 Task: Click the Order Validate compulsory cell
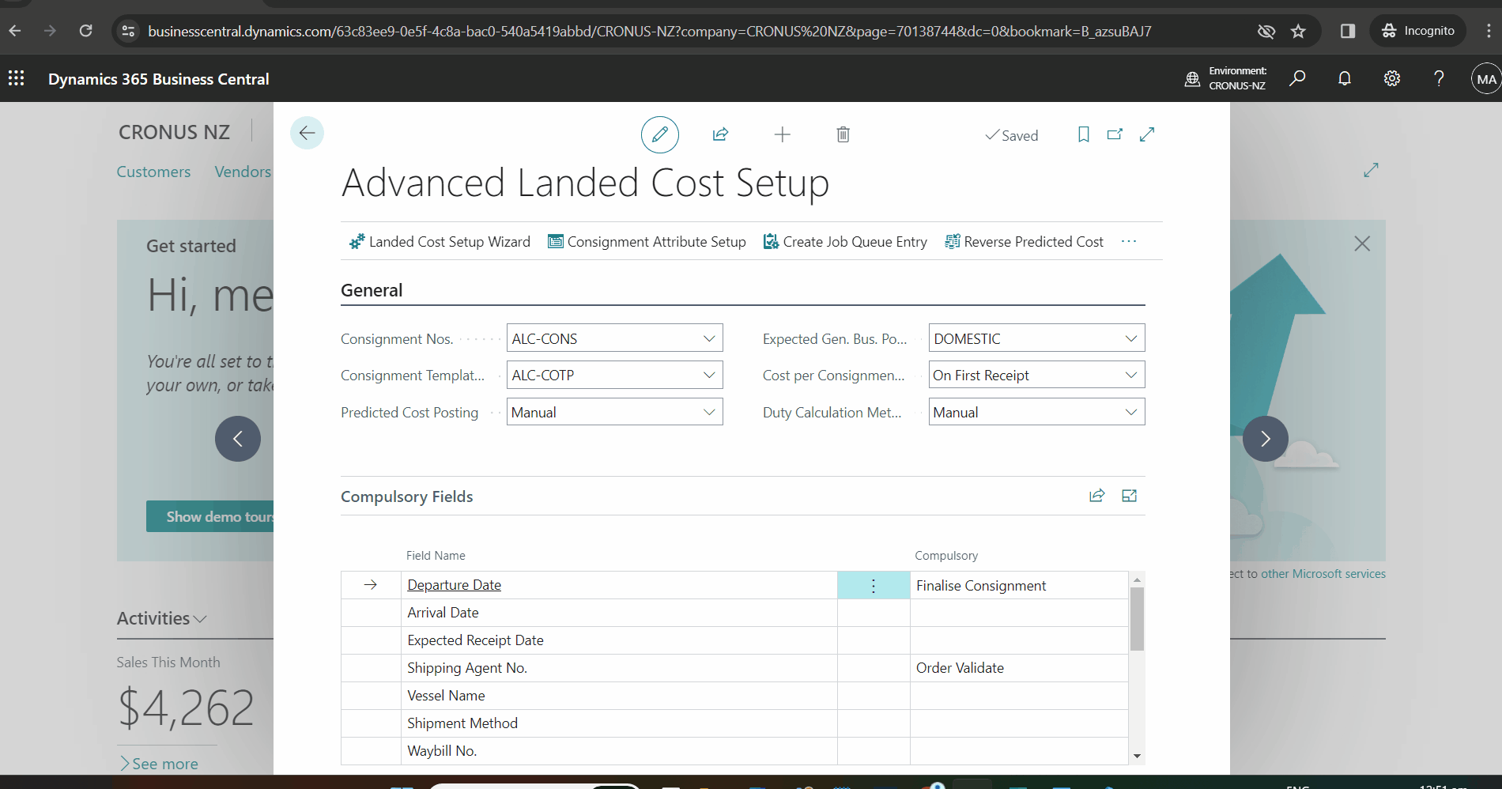(1018, 668)
